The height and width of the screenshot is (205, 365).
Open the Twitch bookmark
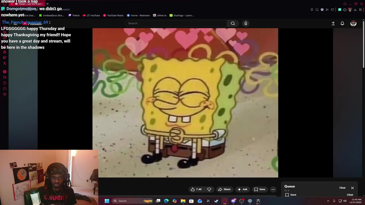[74, 15]
